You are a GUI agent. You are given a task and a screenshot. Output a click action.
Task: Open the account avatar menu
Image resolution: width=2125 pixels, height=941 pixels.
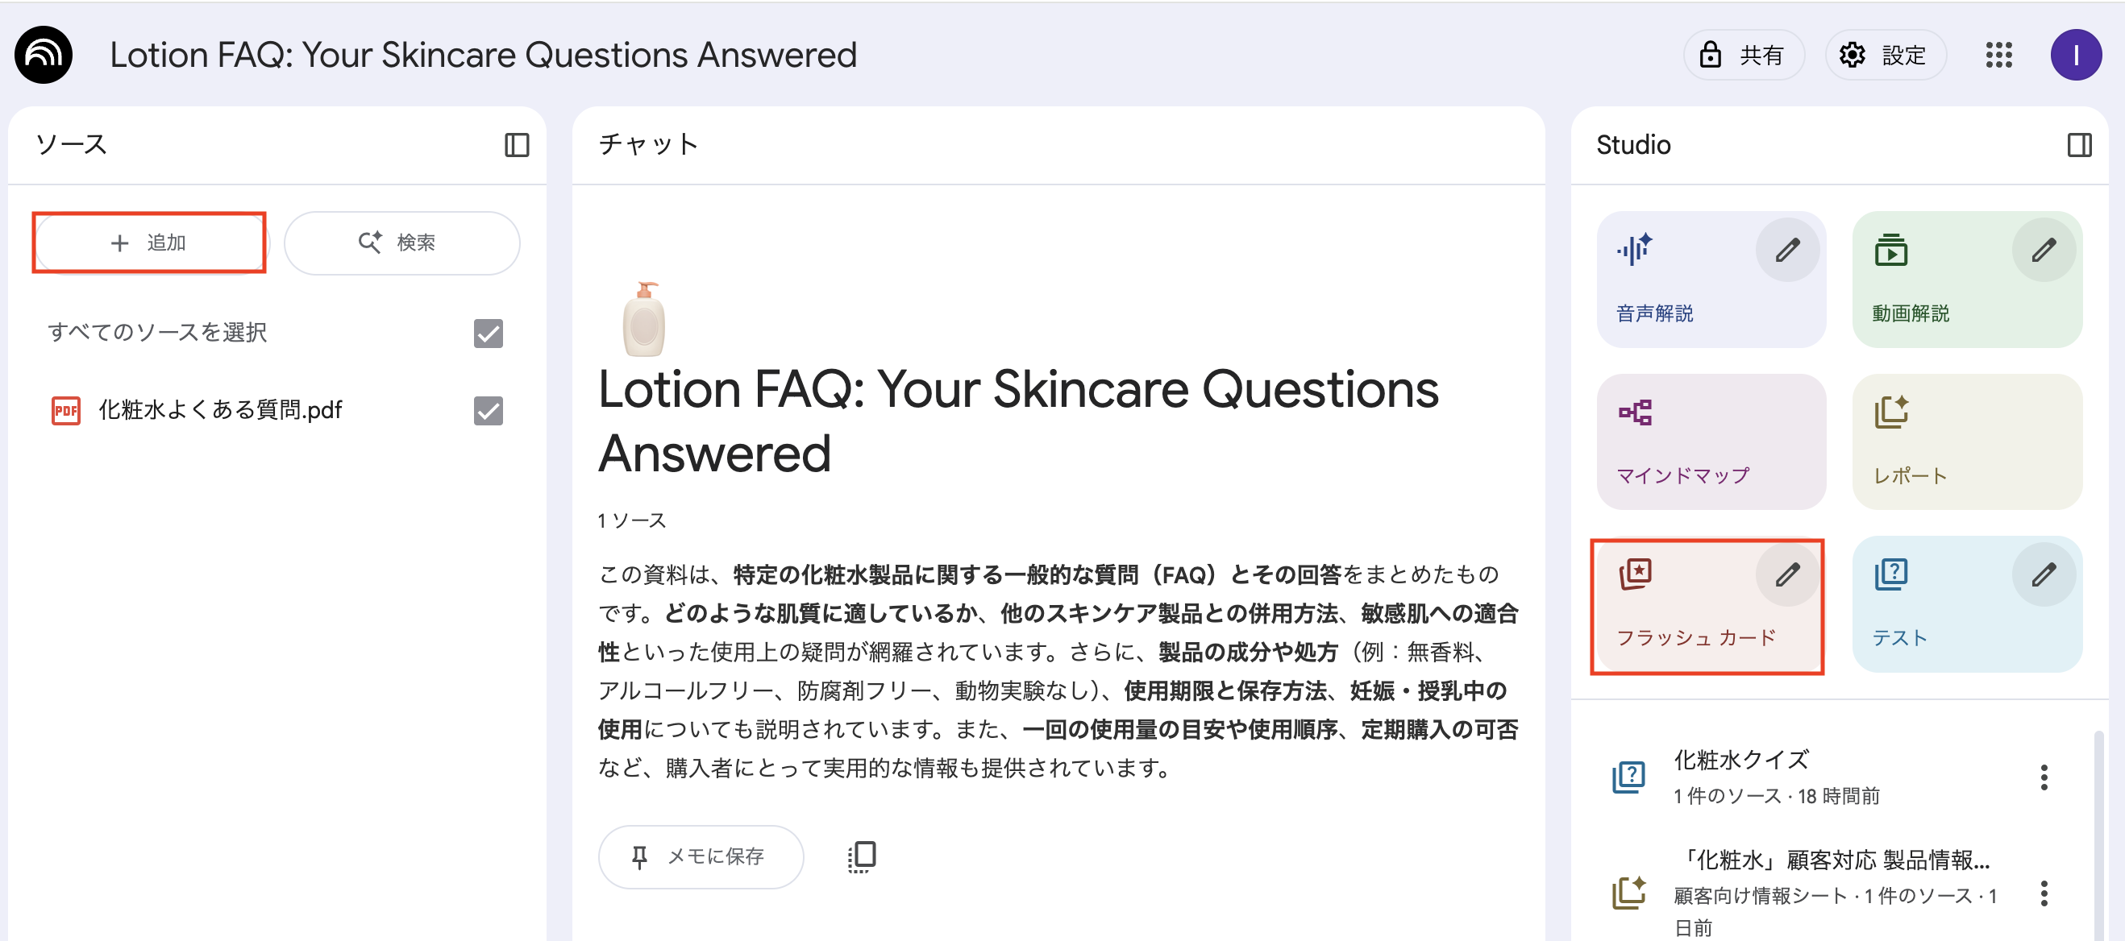2075,56
